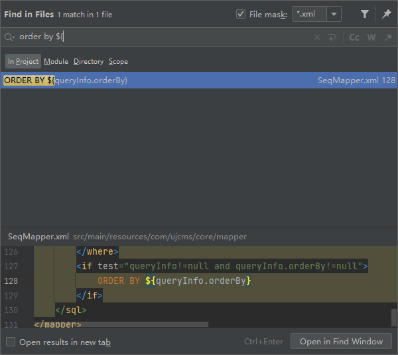This screenshot has height=355, width=398.
Task: Toggle Match Case (Cc) option
Action: coord(354,37)
